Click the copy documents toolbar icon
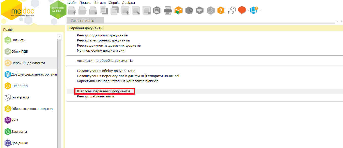The image size is (343, 148). 104,10
